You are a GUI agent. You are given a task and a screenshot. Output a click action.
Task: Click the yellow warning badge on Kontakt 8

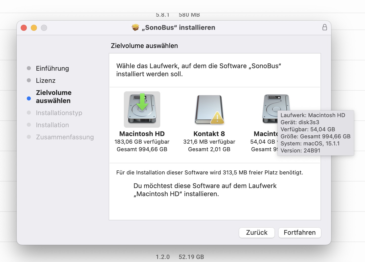pos(217,118)
